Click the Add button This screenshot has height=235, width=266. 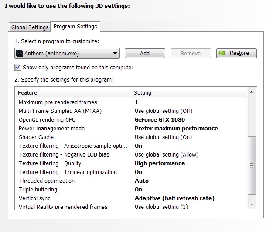[x=145, y=53]
